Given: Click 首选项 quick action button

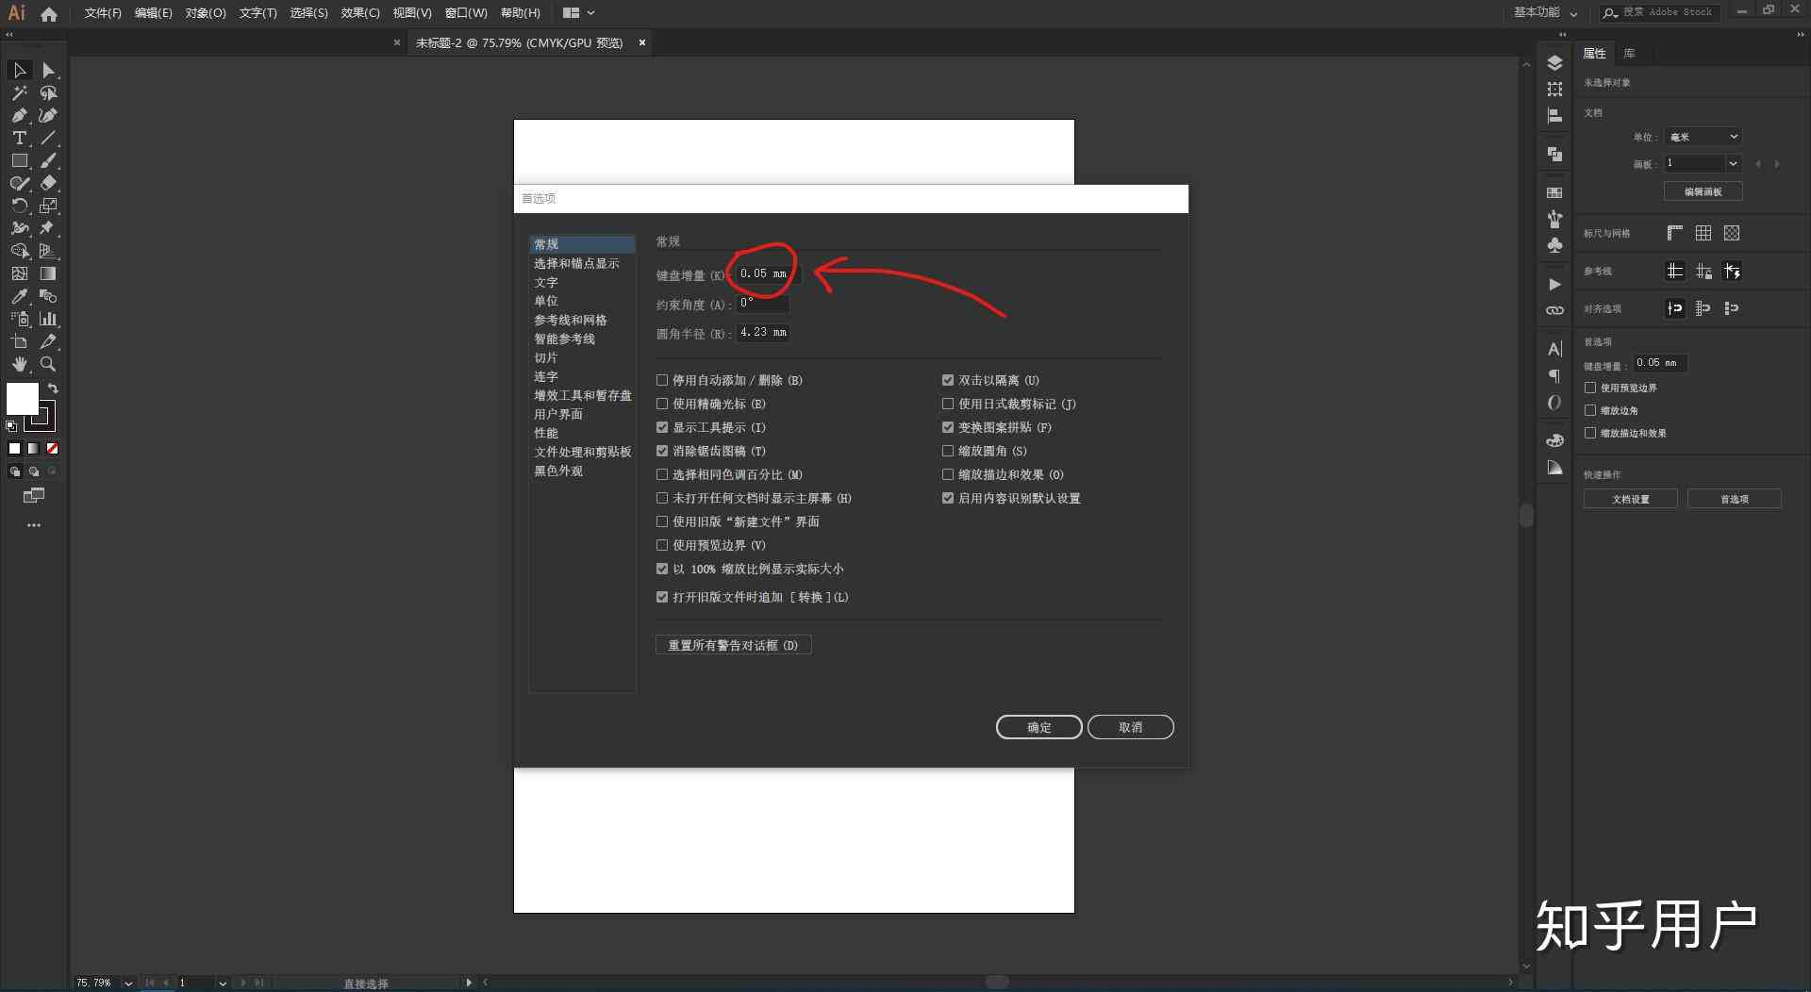Looking at the screenshot, I should pos(1734,499).
